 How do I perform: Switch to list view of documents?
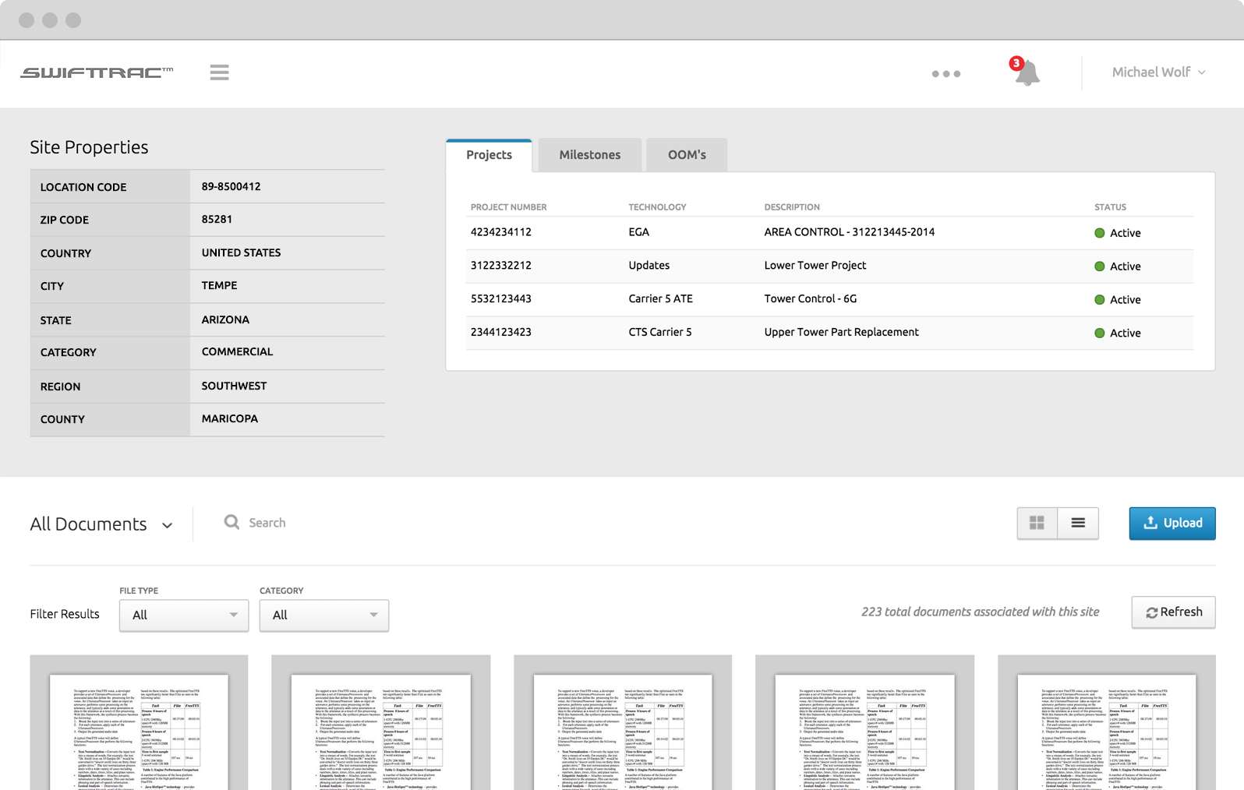tap(1078, 524)
